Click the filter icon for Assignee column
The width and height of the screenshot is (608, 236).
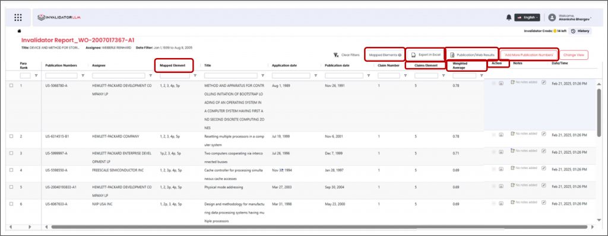150,75
